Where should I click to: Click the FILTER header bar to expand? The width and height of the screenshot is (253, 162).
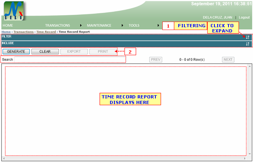[x=120, y=37]
